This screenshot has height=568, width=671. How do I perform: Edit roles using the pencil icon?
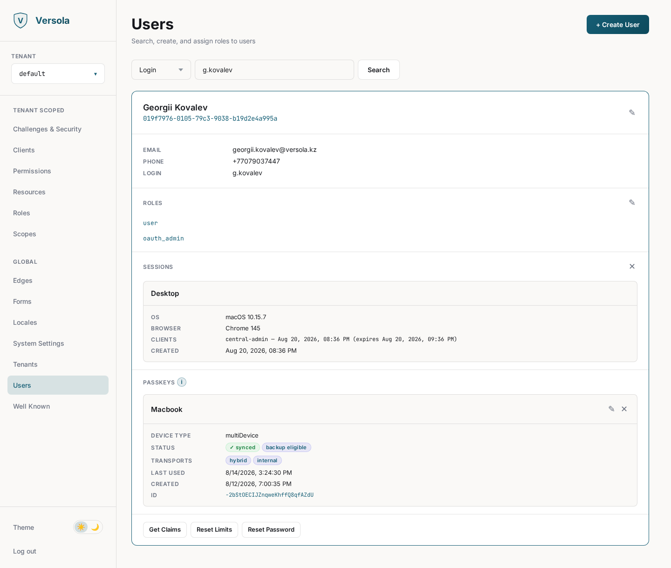coord(632,202)
